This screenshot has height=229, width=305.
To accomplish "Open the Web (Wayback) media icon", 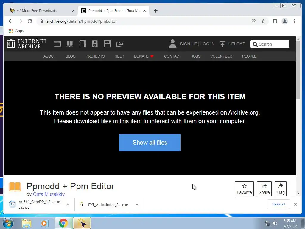I will pyautogui.click(x=57, y=44).
